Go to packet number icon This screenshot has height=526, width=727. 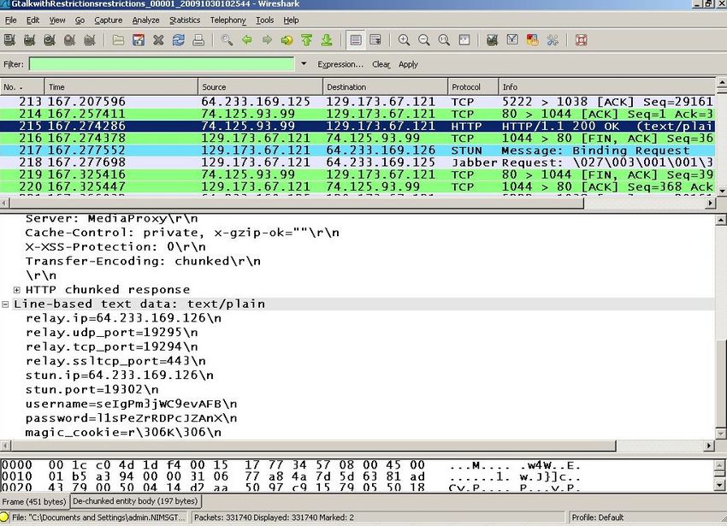click(x=287, y=40)
